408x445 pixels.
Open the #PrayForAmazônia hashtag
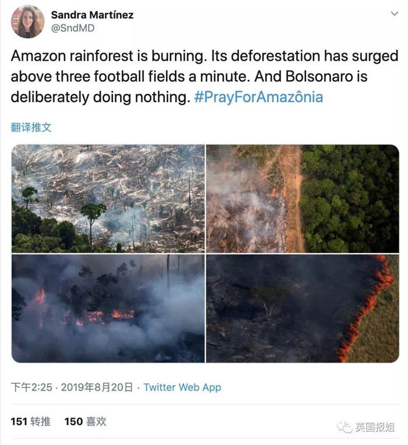coord(259,96)
